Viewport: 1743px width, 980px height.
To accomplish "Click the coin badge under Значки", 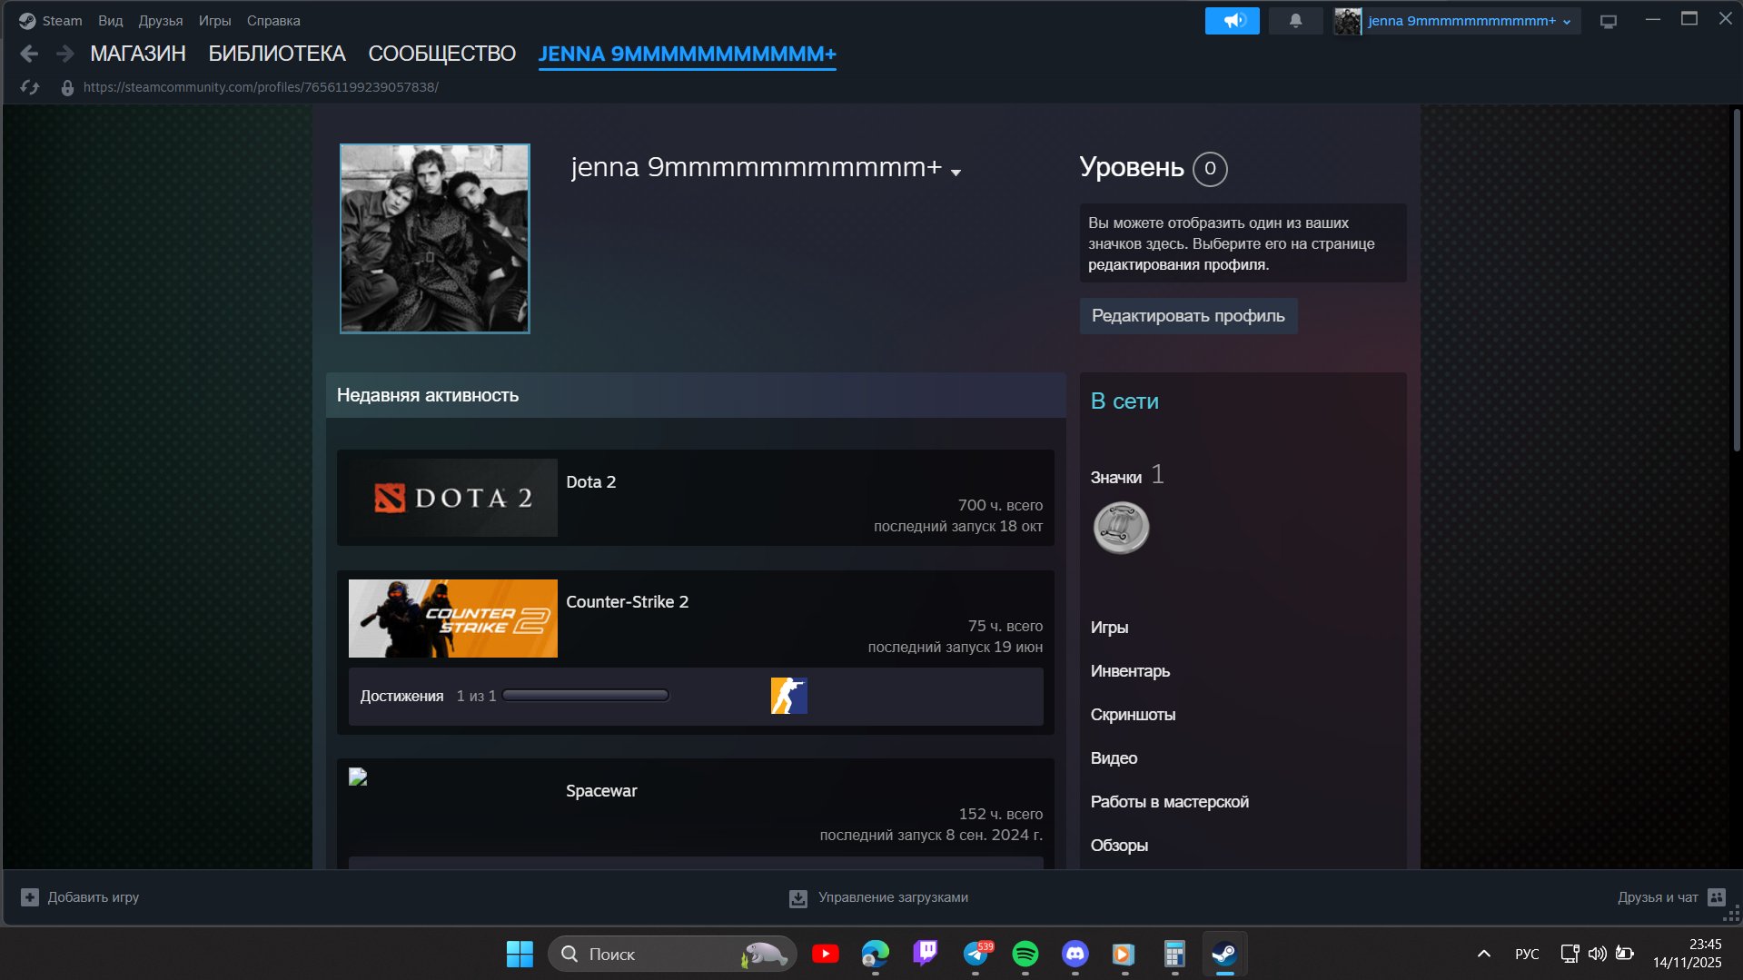I will click(x=1121, y=527).
